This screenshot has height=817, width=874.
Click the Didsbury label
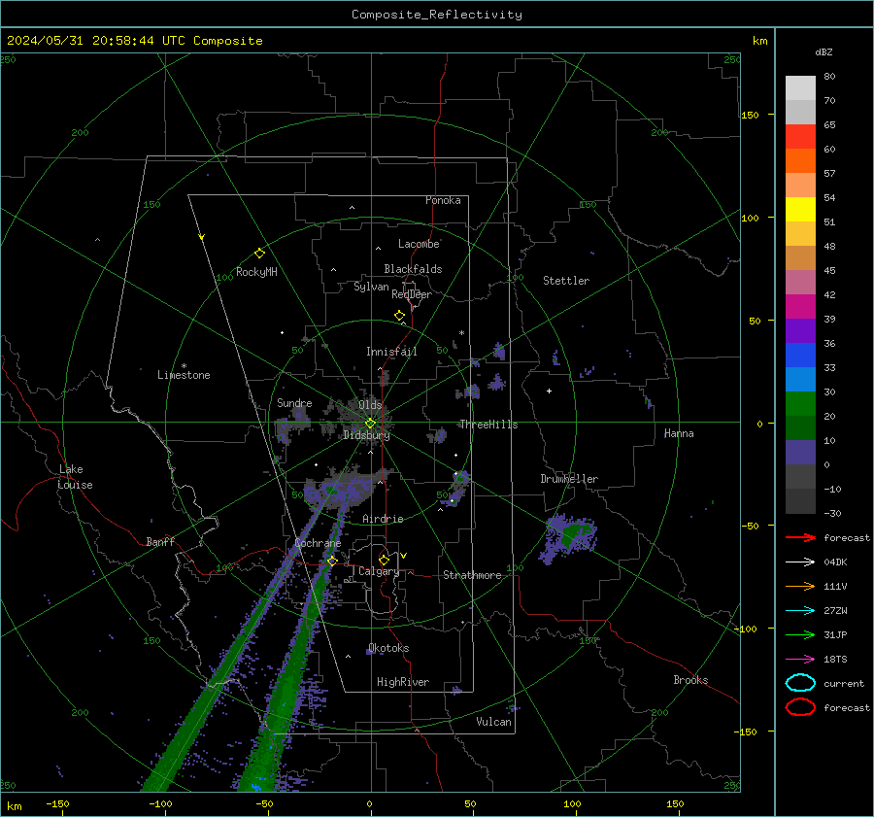click(x=366, y=435)
